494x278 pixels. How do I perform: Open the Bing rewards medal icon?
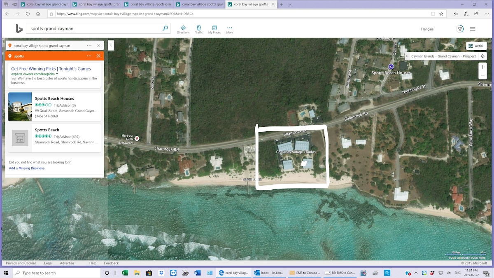point(460,29)
